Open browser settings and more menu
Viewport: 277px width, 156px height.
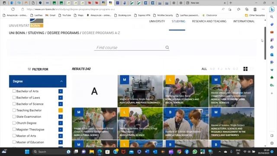[263, 9]
